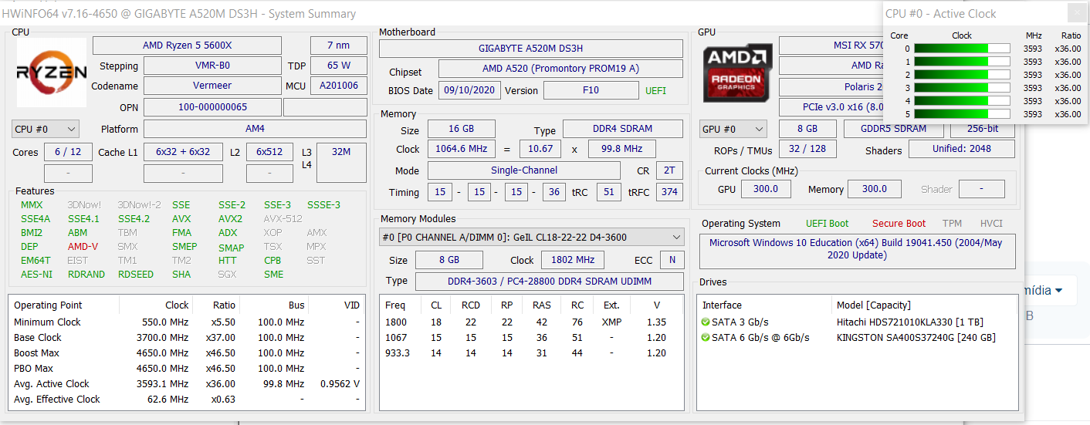The height and width of the screenshot is (425, 1090).
Task: Open the 'mídia' dropdown in the background window
Action: pos(1042,290)
